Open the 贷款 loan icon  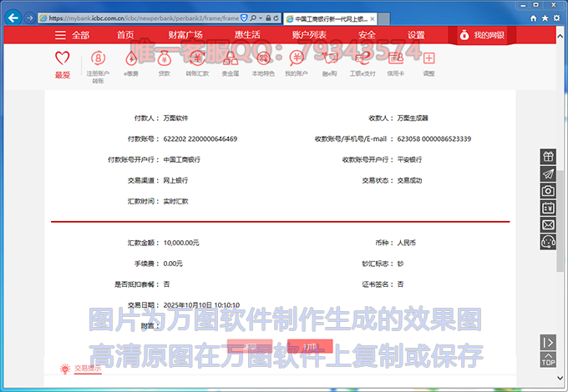(164, 59)
